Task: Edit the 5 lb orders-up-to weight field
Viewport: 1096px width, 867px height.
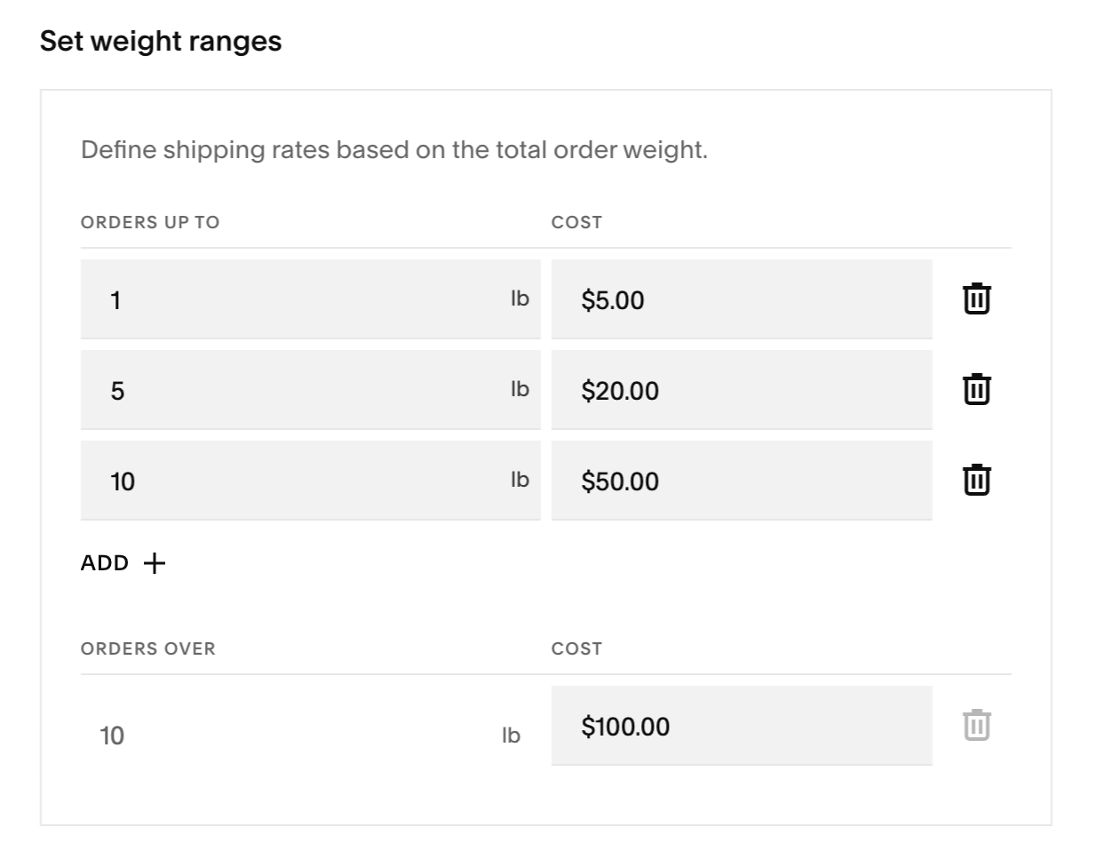Action: point(293,391)
